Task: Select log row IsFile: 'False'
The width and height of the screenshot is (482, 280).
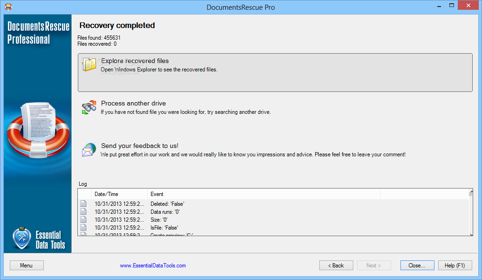Action: click(274, 228)
